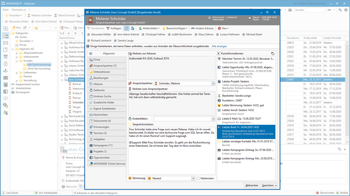Hang up with the Auflegen button
This screenshot has height=196, width=350.
(114, 28)
